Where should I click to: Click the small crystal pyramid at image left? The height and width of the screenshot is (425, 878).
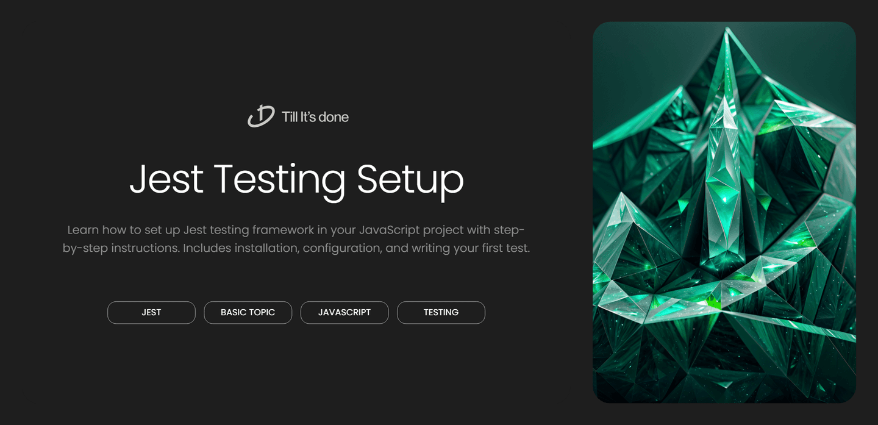621,232
